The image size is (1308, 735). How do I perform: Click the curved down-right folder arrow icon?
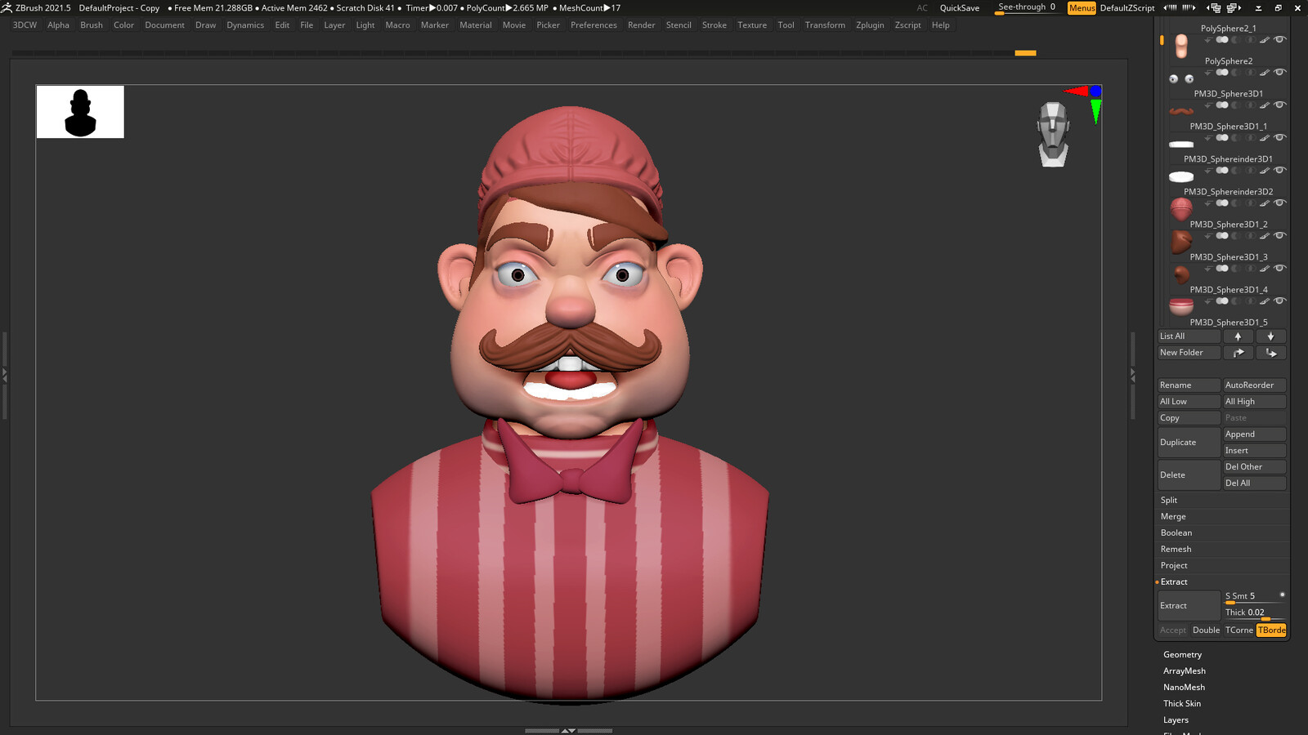tap(1270, 353)
